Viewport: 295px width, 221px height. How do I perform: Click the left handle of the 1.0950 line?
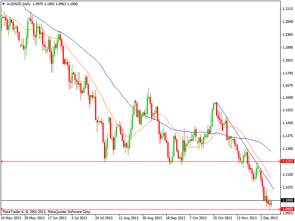click(2, 209)
